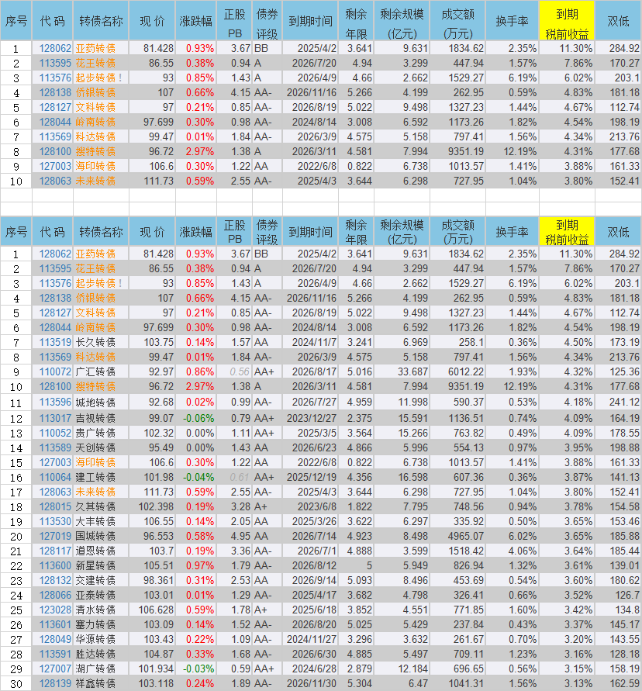The image size is (642, 691).
Task: Click price 106.628 of 清水转债
Action: click(x=156, y=610)
